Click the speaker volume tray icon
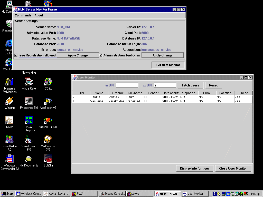The image size is (263, 197). click(219, 194)
